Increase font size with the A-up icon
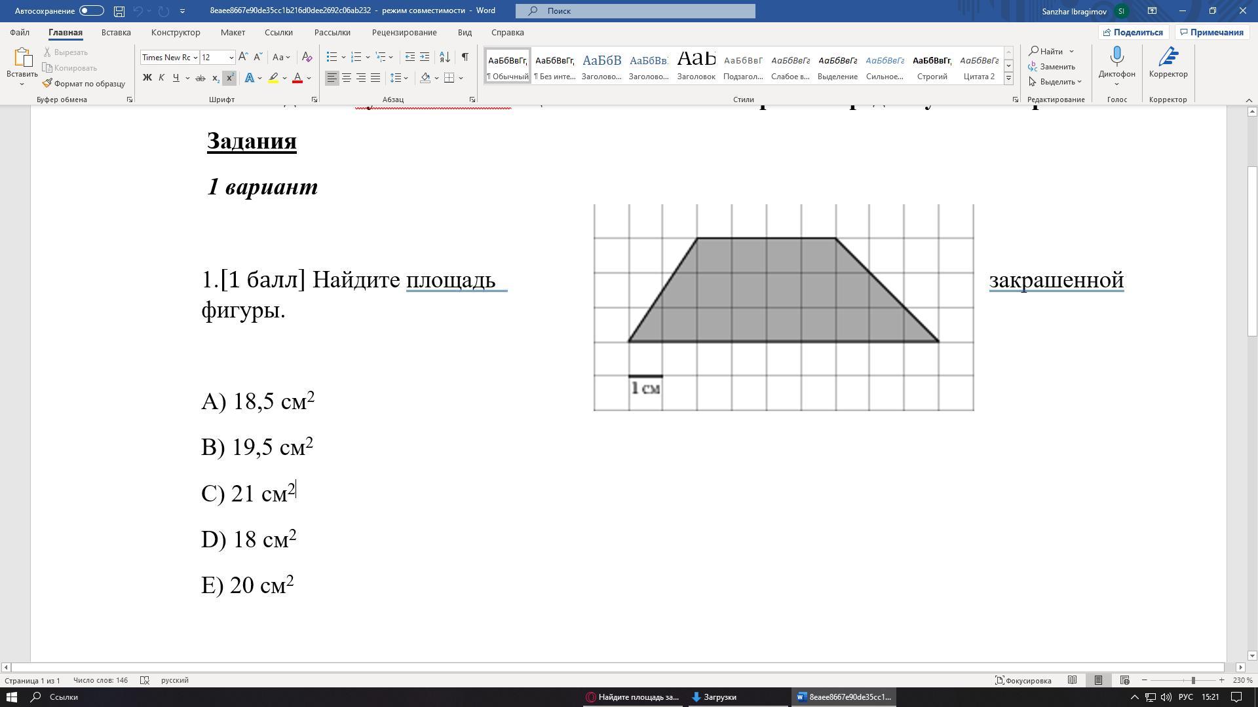The width and height of the screenshot is (1258, 707). [243, 57]
